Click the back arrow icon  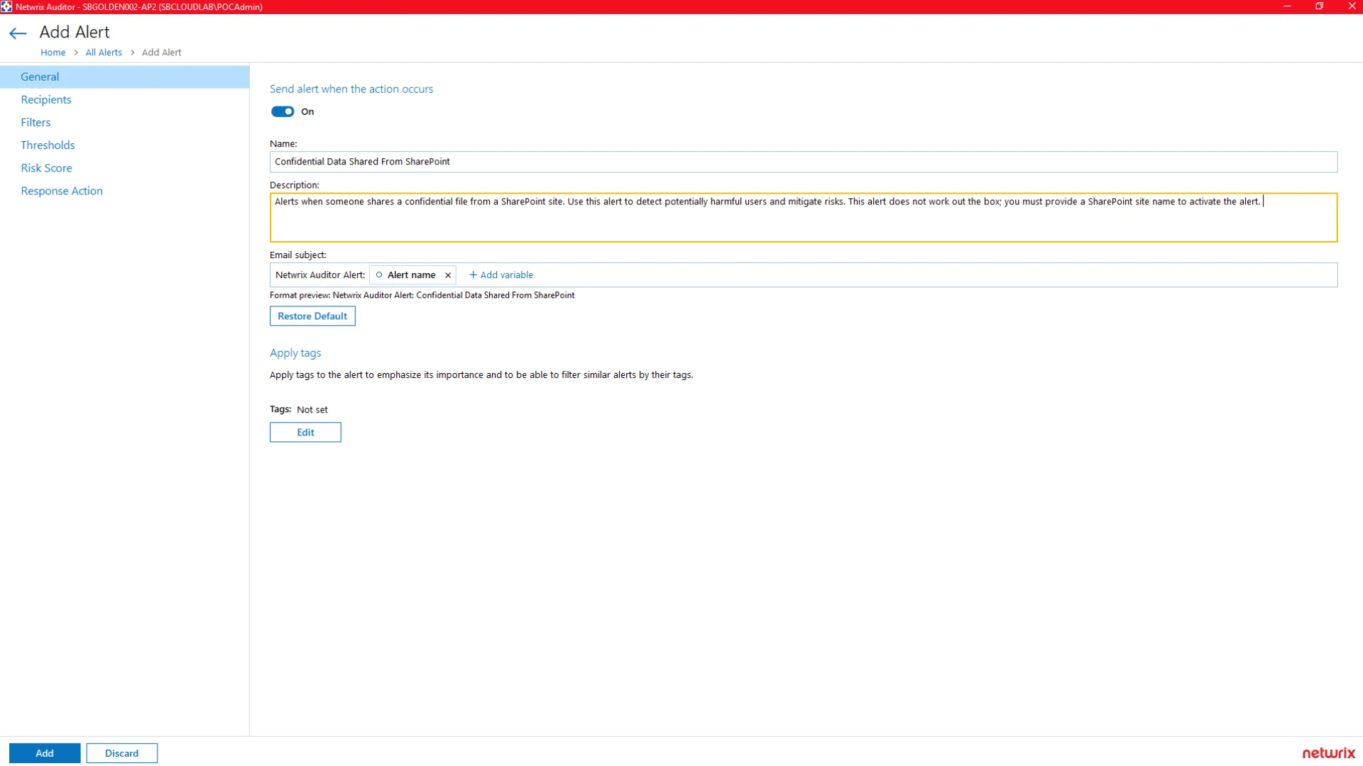coord(18,33)
